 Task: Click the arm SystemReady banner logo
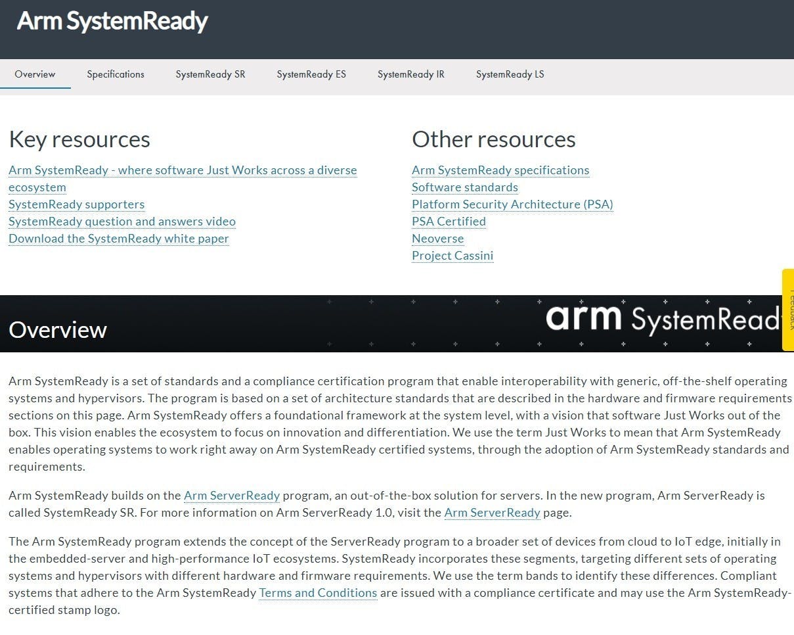663,319
